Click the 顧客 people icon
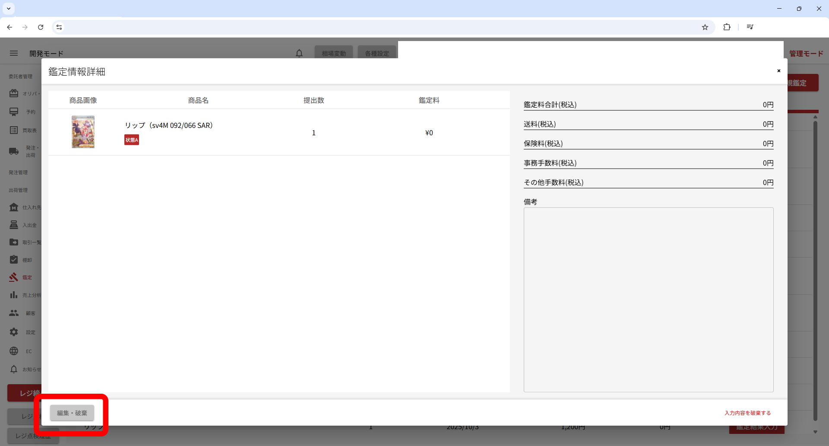Viewport: 829px width, 446px height. click(14, 313)
